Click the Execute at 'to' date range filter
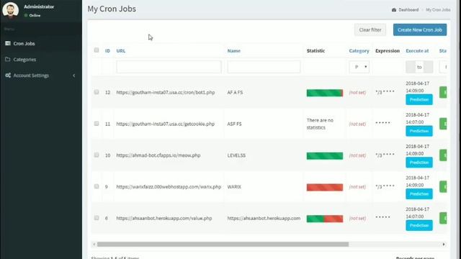Image resolution: width=461 pixels, height=259 pixels. (x=419, y=67)
